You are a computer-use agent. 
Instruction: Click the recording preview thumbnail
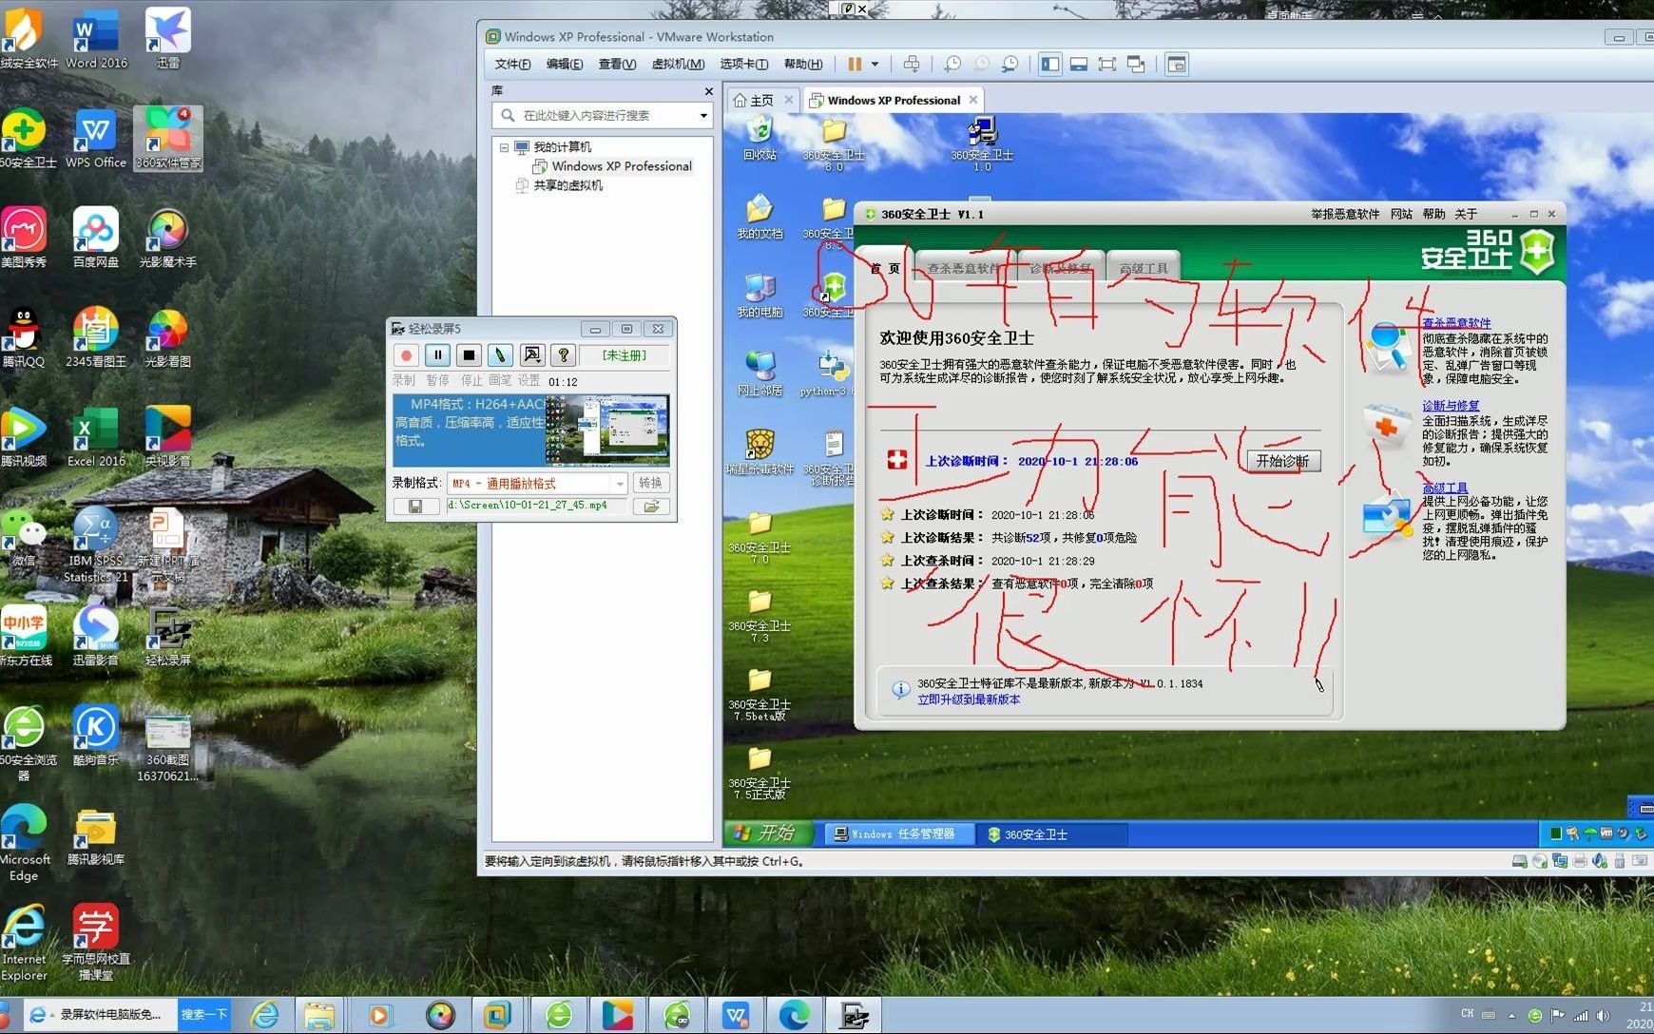pyautogui.click(x=607, y=431)
